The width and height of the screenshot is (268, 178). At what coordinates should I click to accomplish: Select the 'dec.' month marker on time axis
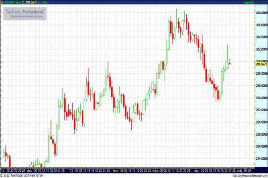30,170
